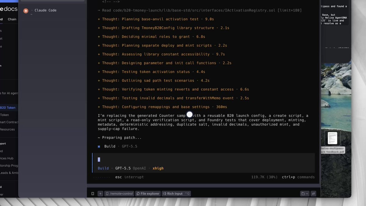The height and width of the screenshot is (206, 366).
Task: Click the panel toggle icon in bottom toolbar
Action: coord(93,193)
